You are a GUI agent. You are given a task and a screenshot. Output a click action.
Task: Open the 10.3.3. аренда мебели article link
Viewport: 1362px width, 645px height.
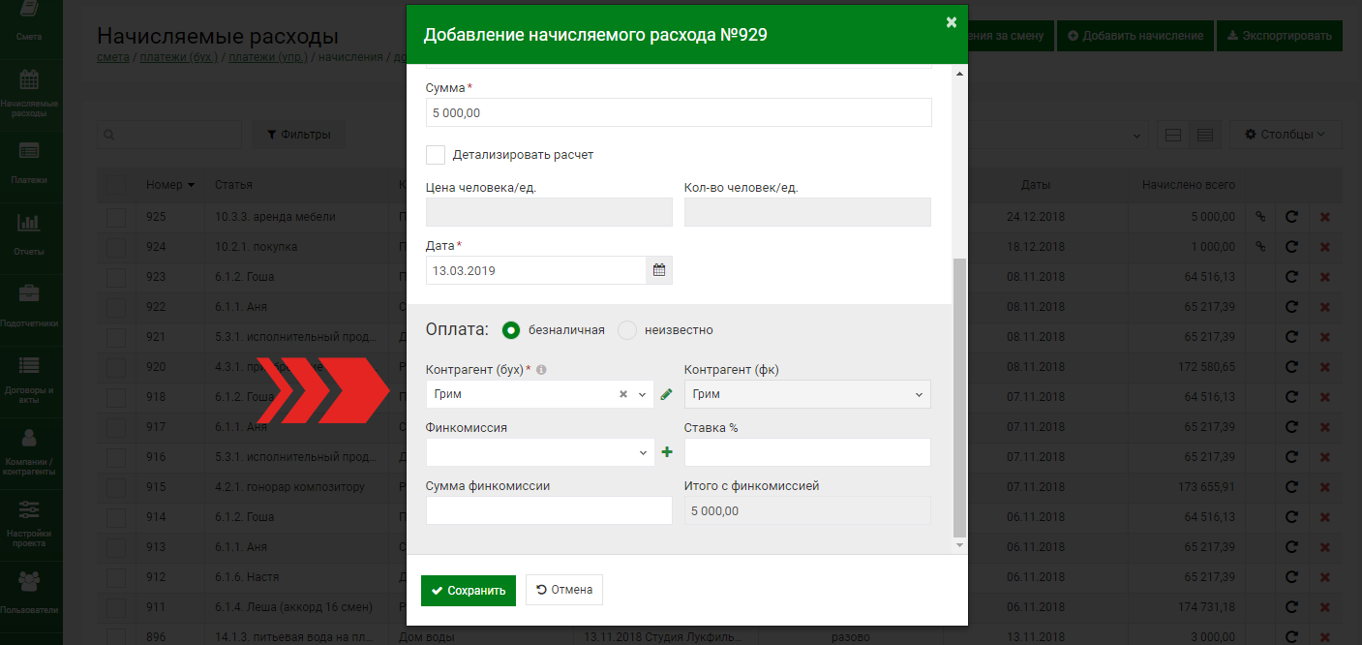[276, 217]
